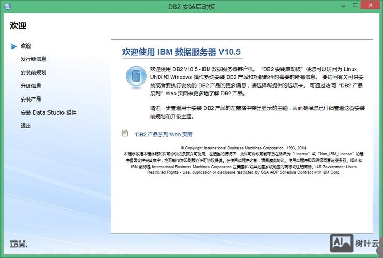Click the line beginning Restricted Rights - Use, duplication
The height and width of the screenshot is (258, 383).
[244, 172]
